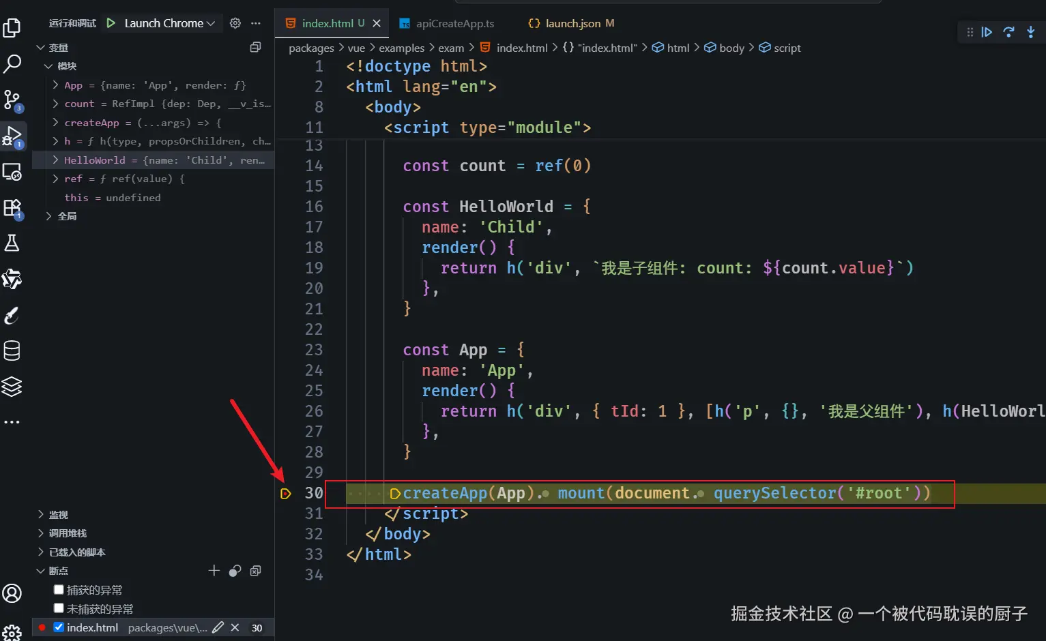
Task: Collapse the Breakpoints section
Action: (x=40, y=571)
